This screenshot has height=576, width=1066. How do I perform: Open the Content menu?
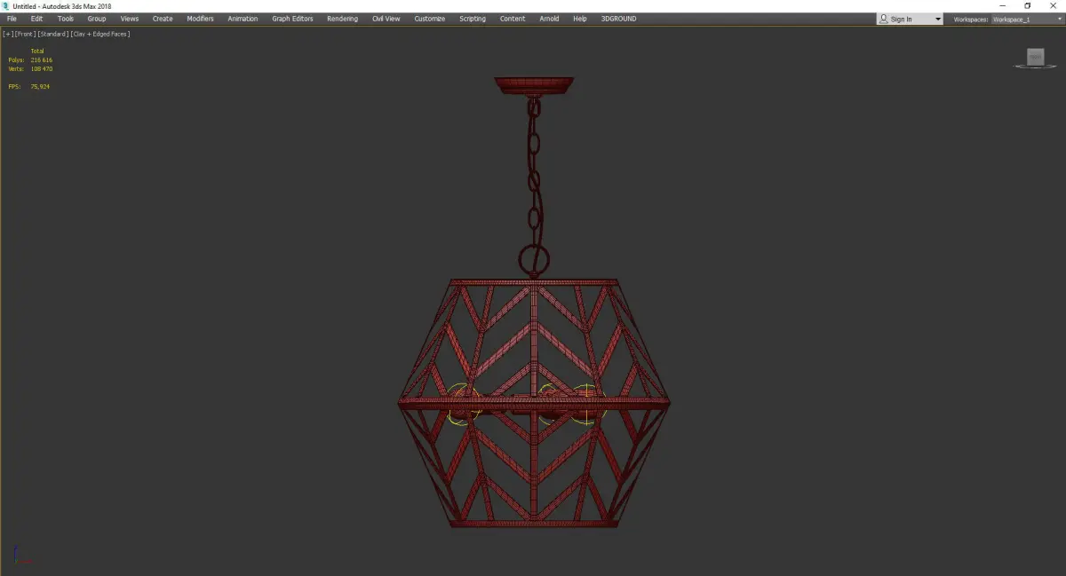pyautogui.click(x=513, y=19)
